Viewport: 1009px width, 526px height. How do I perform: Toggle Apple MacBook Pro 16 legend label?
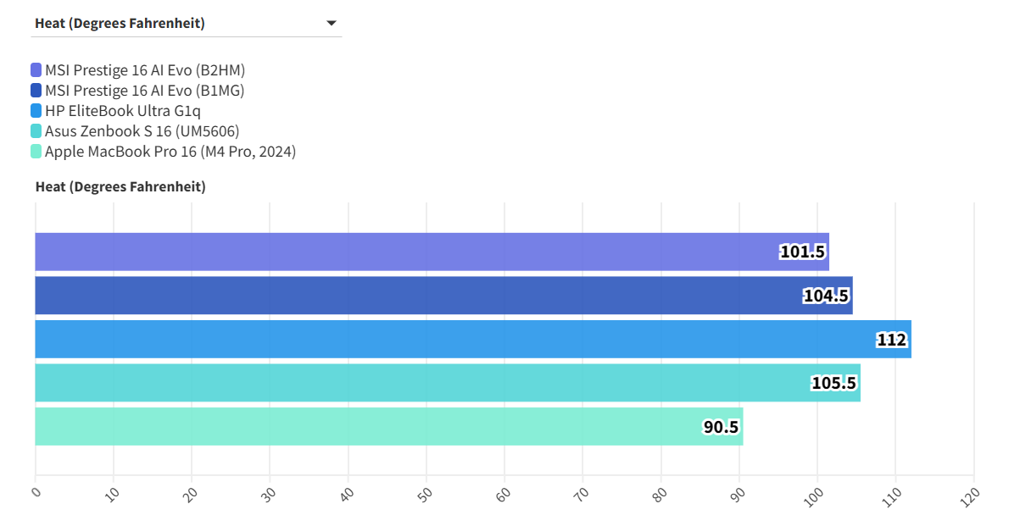pyautogui.click(x=170, y=152)
